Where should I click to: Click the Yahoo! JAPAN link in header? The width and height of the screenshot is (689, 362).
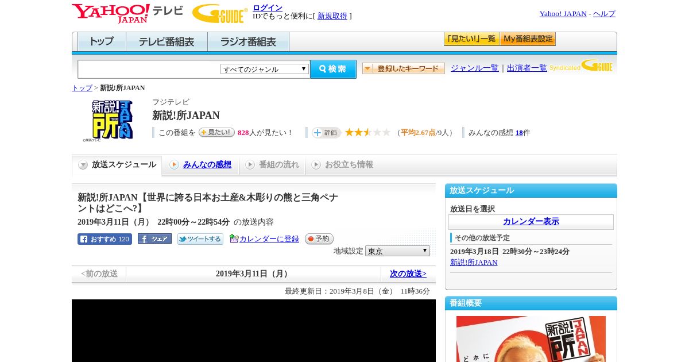pyautogui.click(x=563, y=13)
